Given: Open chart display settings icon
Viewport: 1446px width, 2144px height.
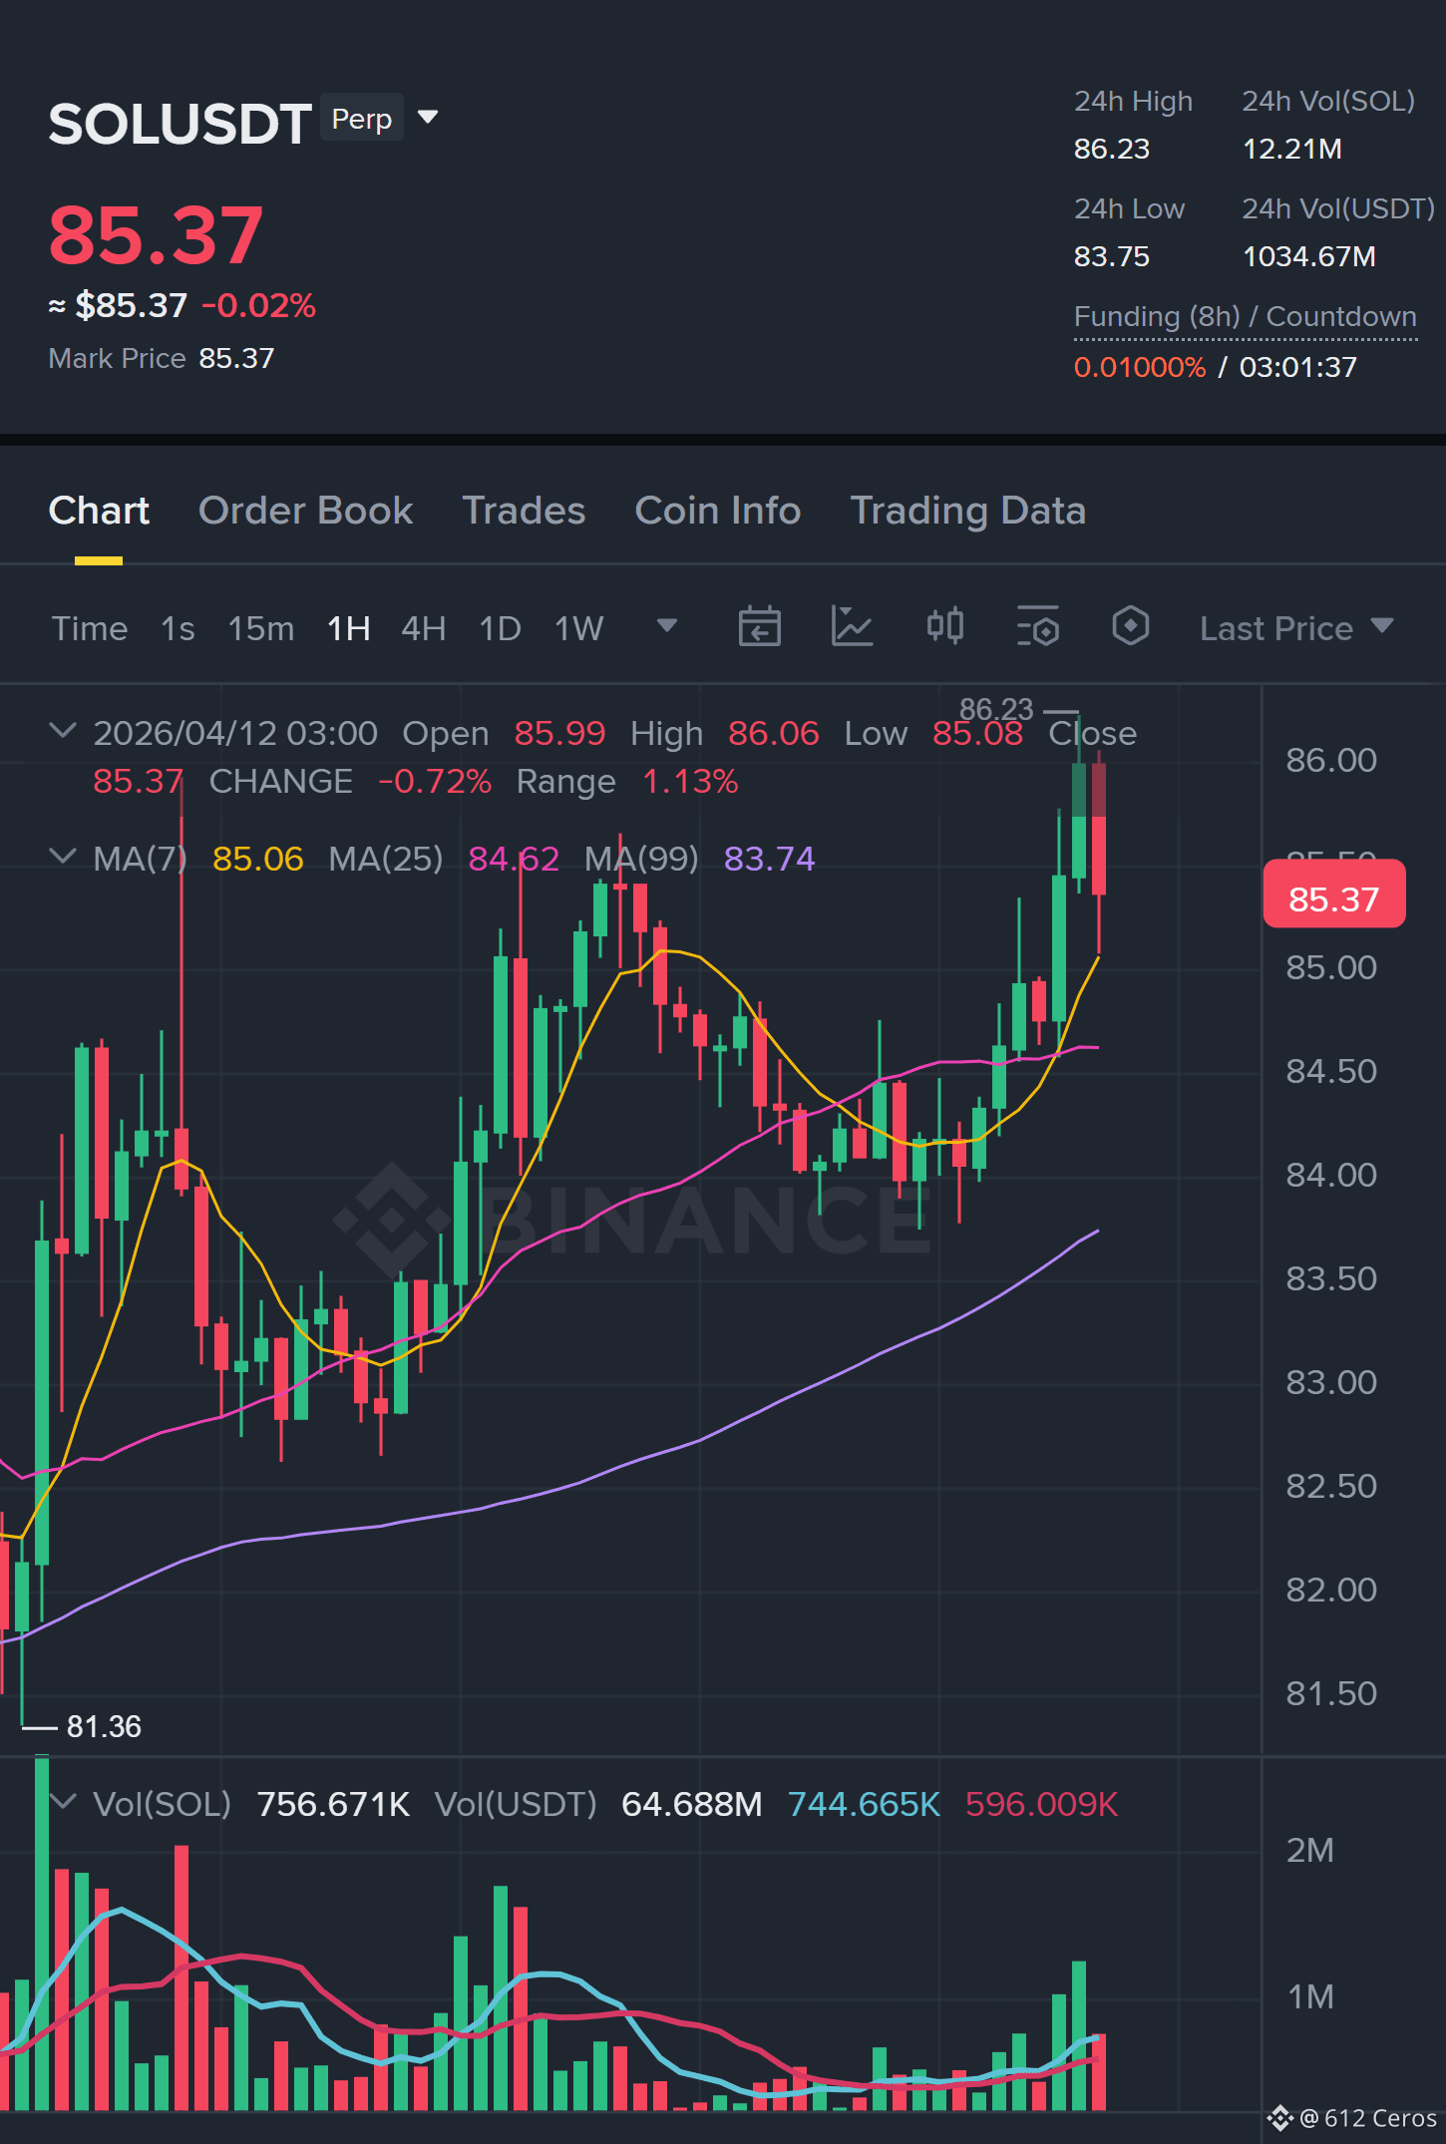Looking at the screenshot, I should (1037, 627).
